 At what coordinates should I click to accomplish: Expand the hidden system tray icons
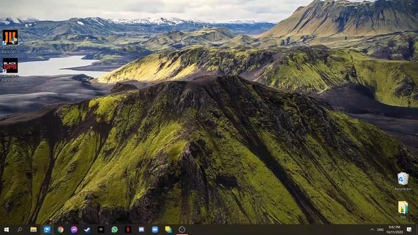point(372,229)
